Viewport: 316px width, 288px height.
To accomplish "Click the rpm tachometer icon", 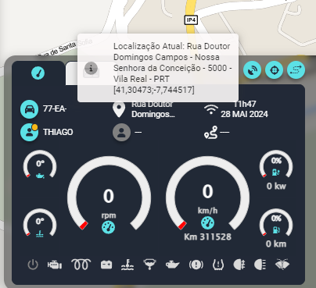I will (x=109, y=227).
